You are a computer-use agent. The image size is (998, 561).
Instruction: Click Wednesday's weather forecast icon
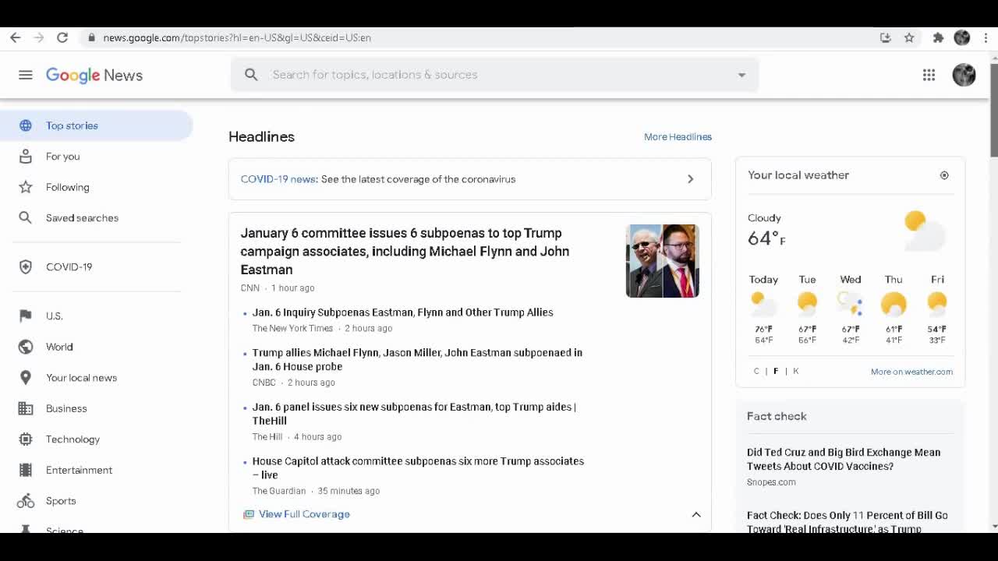[851, 303]
